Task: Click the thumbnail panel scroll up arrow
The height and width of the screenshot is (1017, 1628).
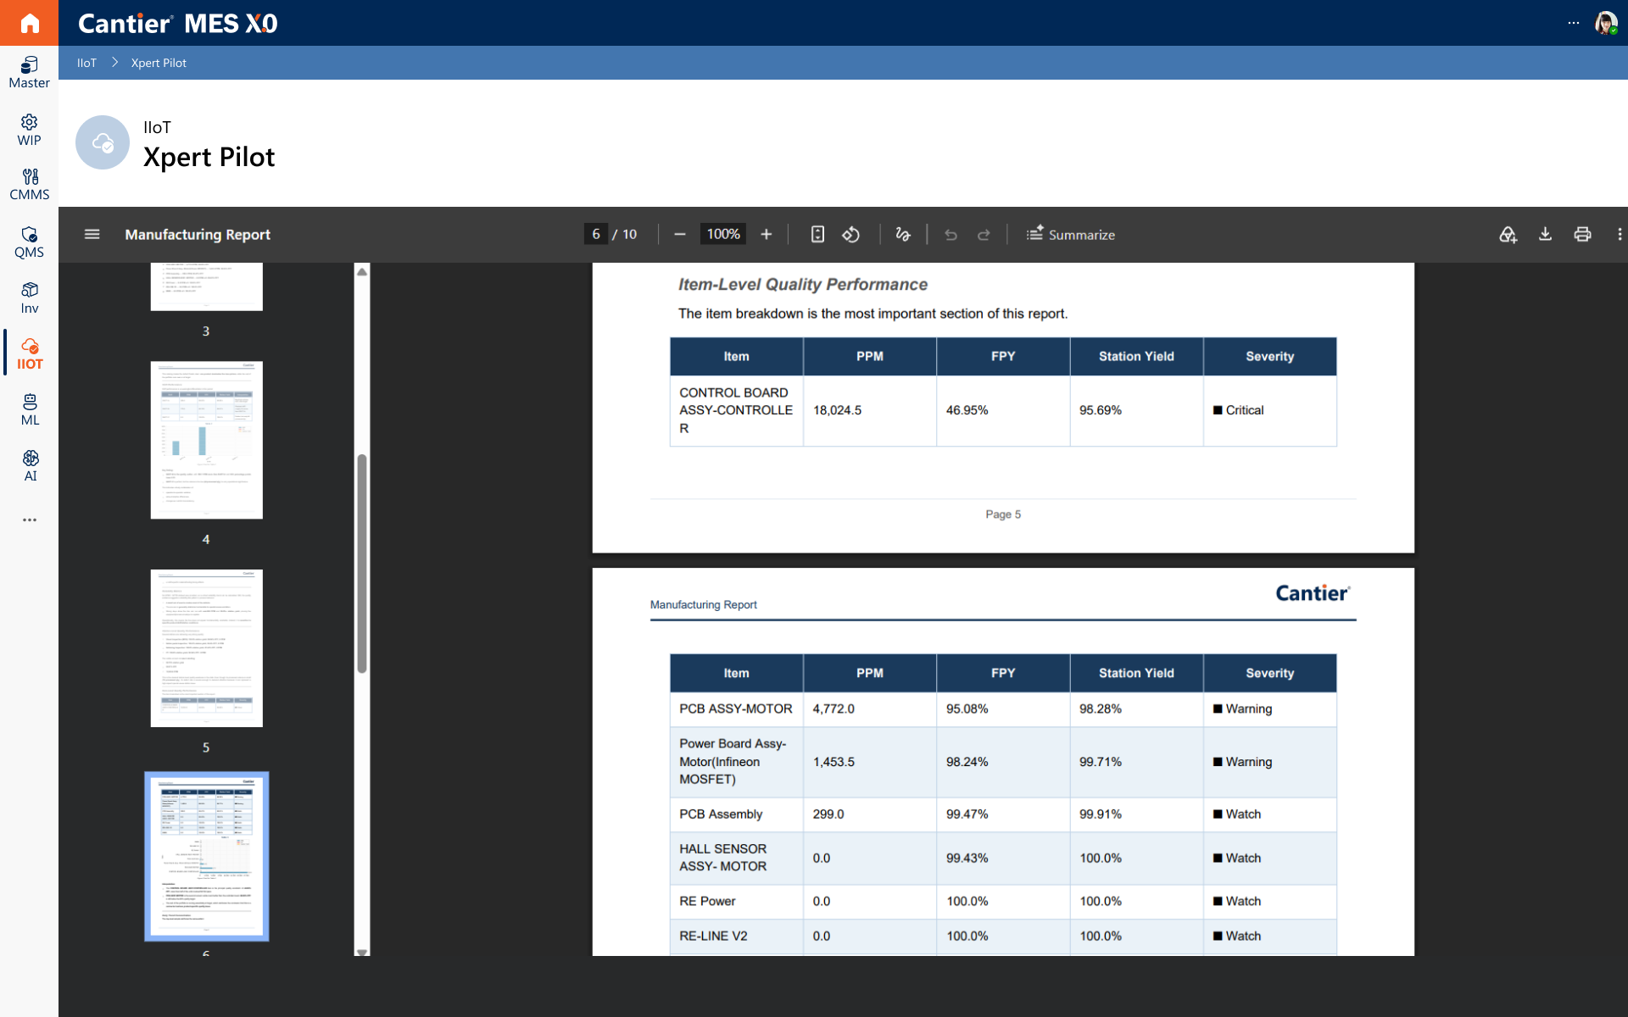Action: coord(362,272)
